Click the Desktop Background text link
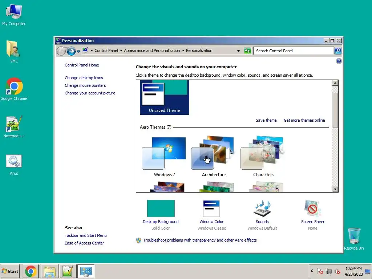The image size is (372, 279). point(161,222)
